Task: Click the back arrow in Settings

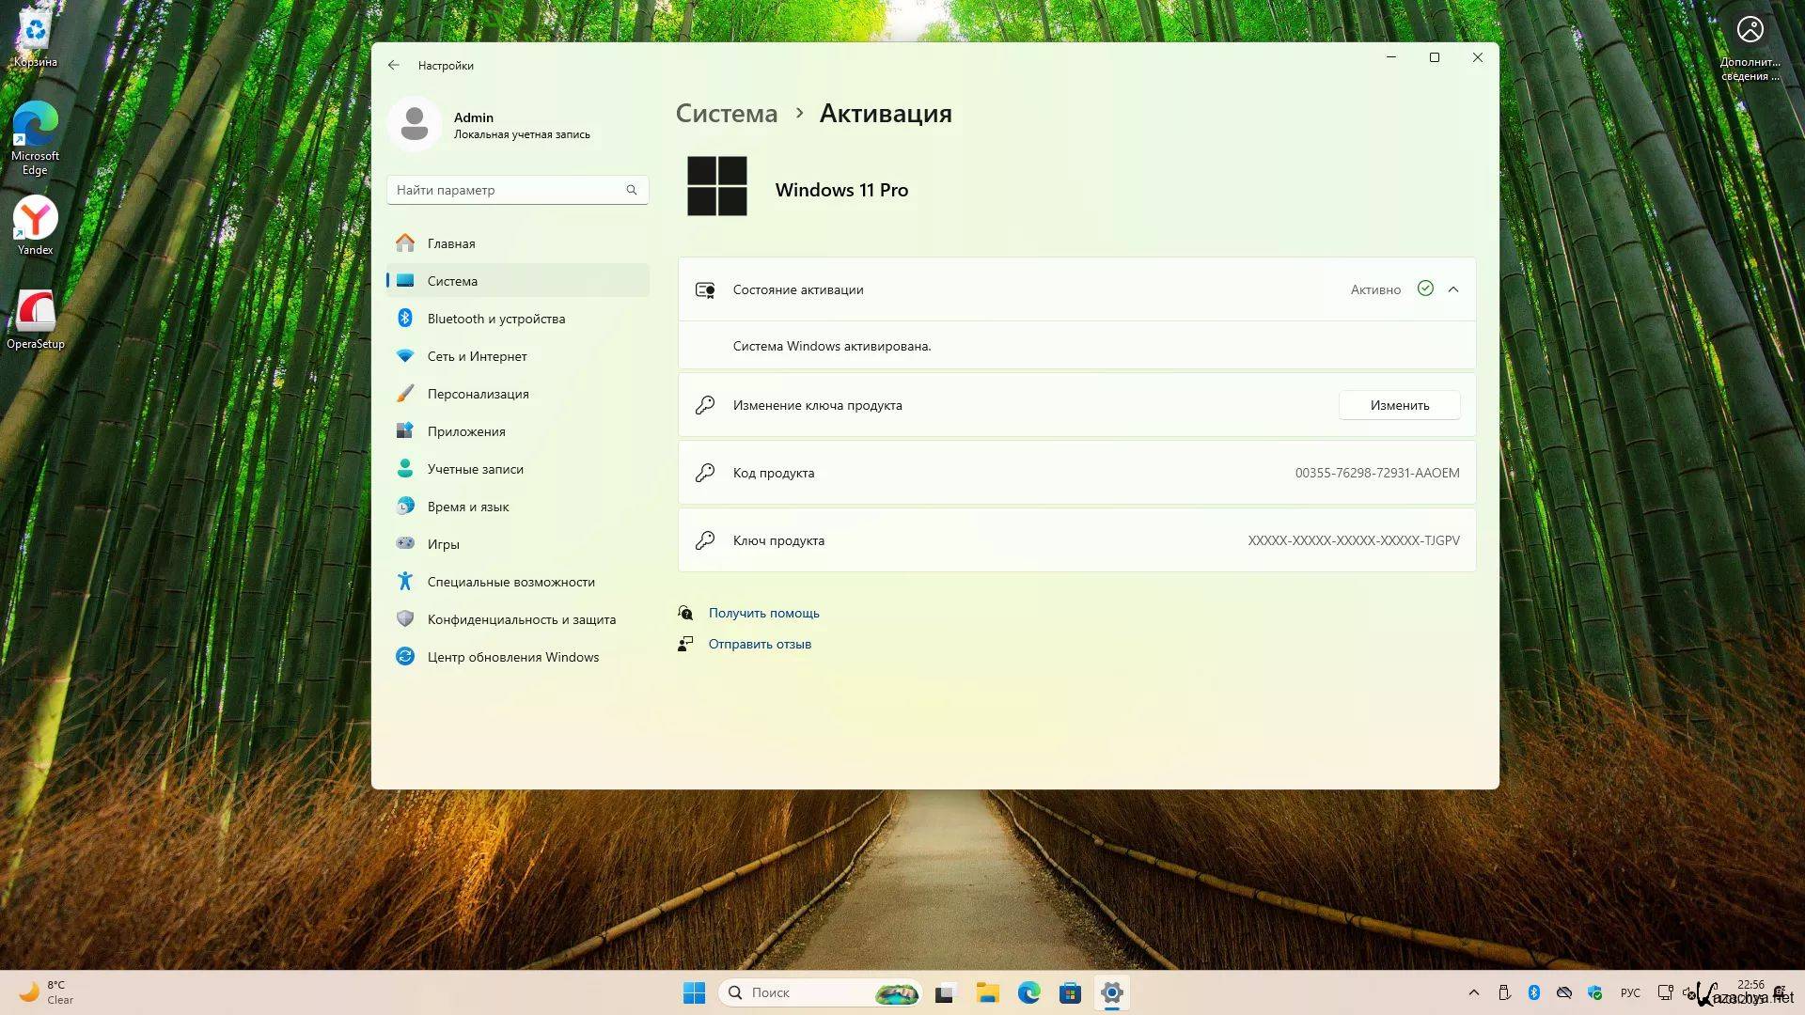Action: click(x=393, y=65)
